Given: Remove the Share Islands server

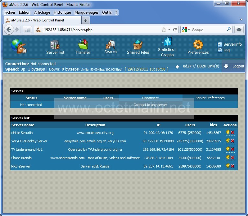Looking at the screenshot, I should click(232, 158).
